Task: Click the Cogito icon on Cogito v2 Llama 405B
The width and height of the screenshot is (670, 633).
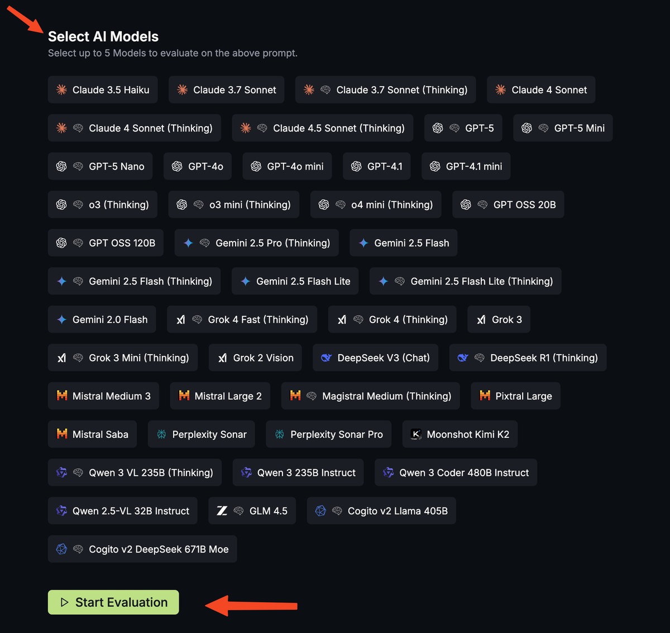Action: (320, 510)
